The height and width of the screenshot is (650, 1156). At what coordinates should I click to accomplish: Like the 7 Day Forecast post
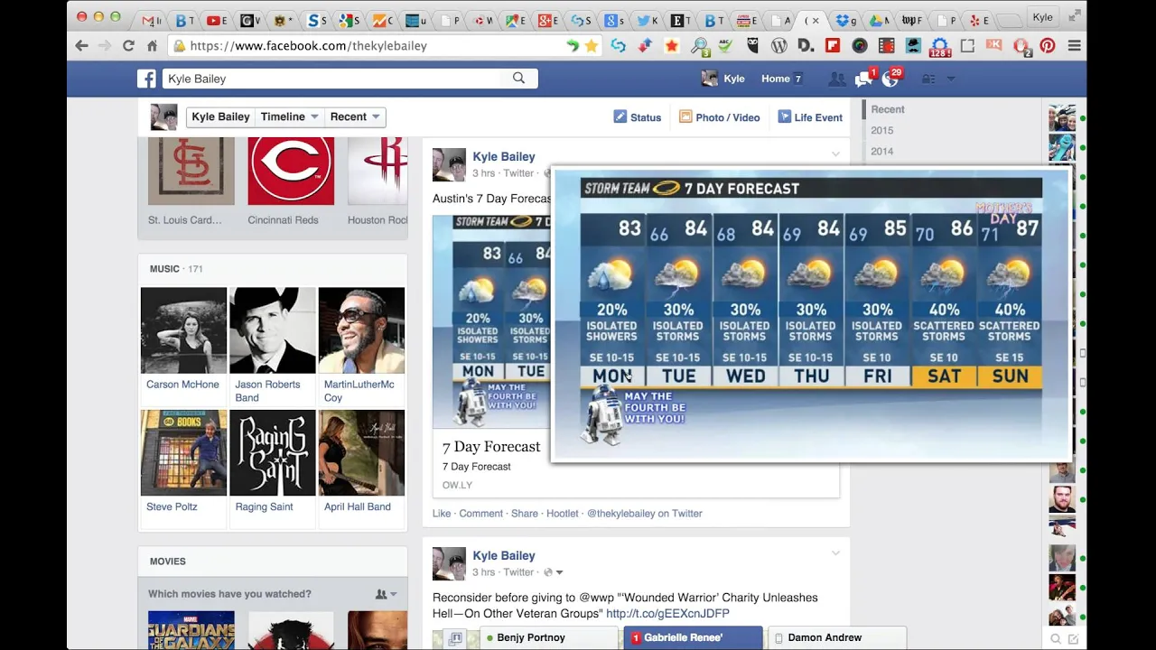[442, 514]
